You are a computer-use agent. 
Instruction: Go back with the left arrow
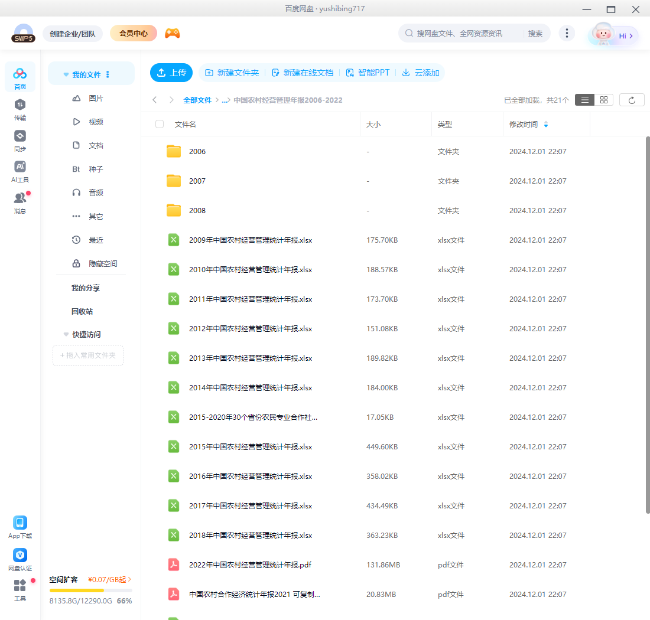155,100
